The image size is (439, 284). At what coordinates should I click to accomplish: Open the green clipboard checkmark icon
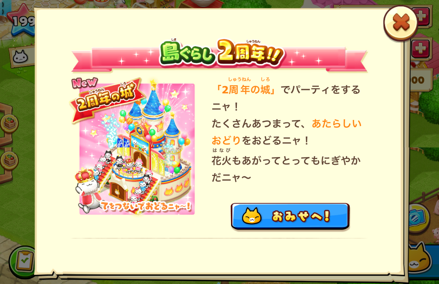[x=22, y=262]
